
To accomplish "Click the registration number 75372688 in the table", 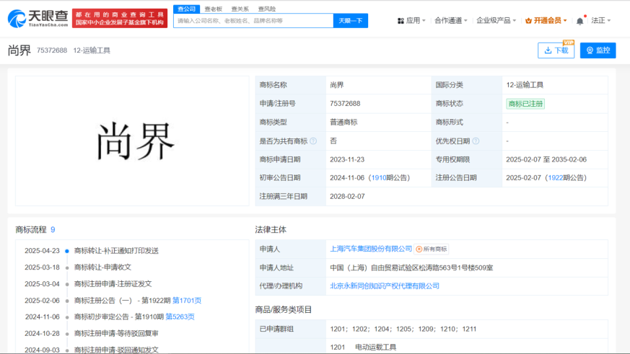I will tap(345, 104).
